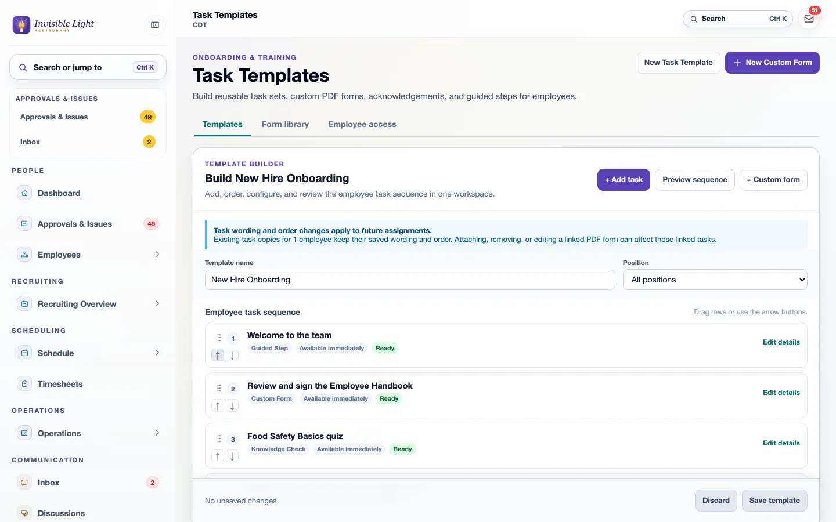This screenshot has height=522, width=836.
Task: Switch to the Templates tab
Action: pos(222,124)
